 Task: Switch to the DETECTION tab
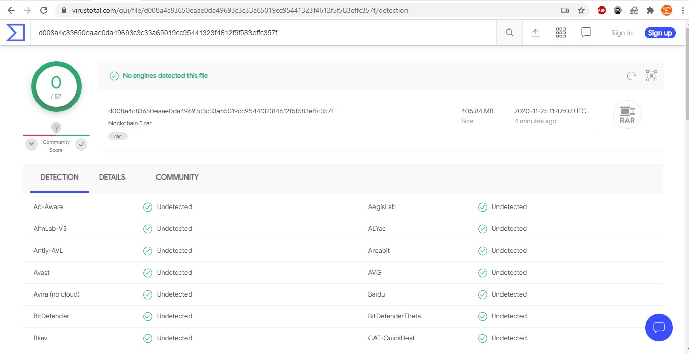tap(59, 178)
